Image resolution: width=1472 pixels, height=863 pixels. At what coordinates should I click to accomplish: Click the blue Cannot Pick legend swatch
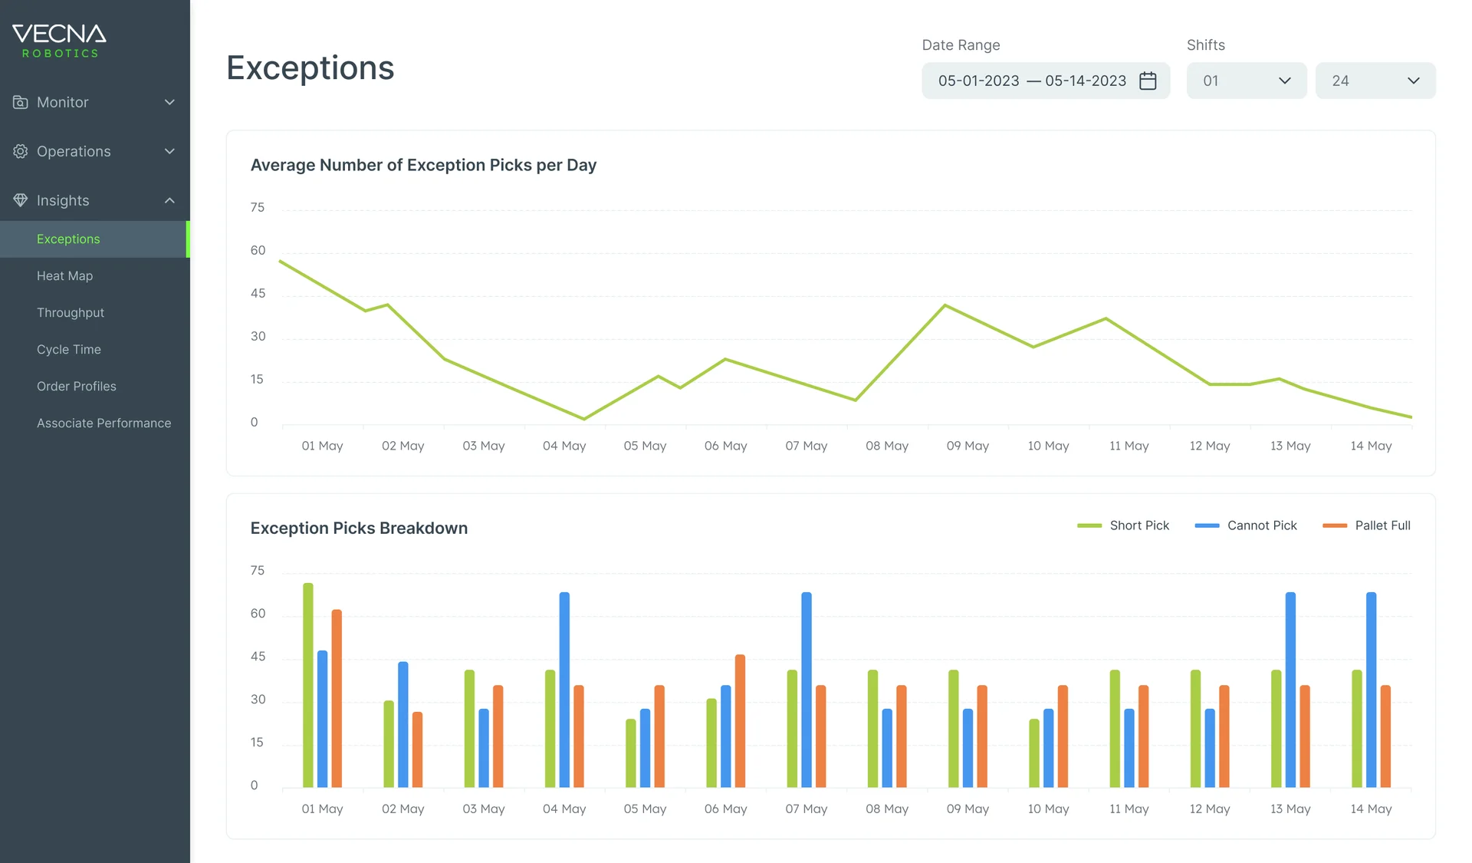tap(1207, 525)
